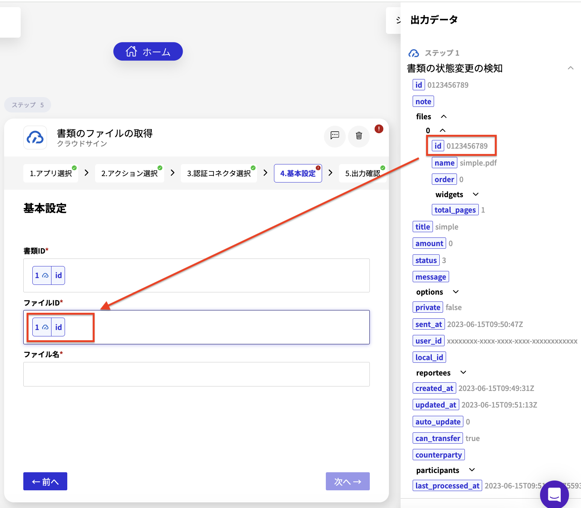Screen dimensions: 581x508
Task: Open the chat support bubble
Action: point(554,494)
